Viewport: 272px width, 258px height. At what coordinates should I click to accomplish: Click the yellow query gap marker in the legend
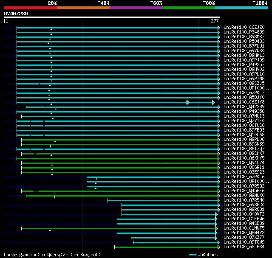coord(35,255)
